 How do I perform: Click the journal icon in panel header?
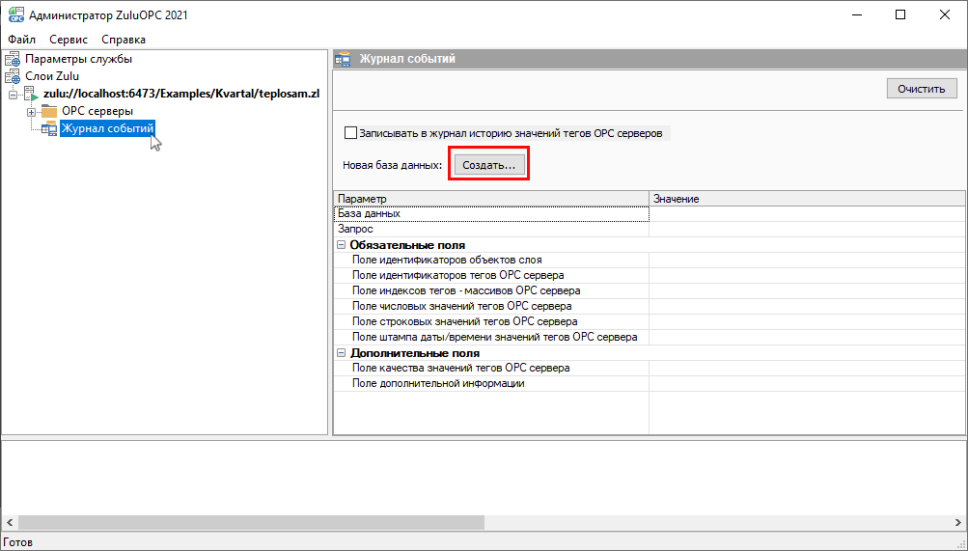point(344,60)
